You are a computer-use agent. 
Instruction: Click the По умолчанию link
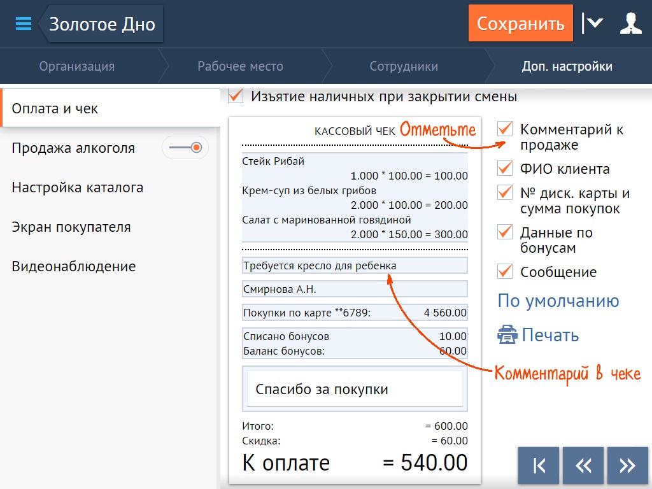(558, 301)
